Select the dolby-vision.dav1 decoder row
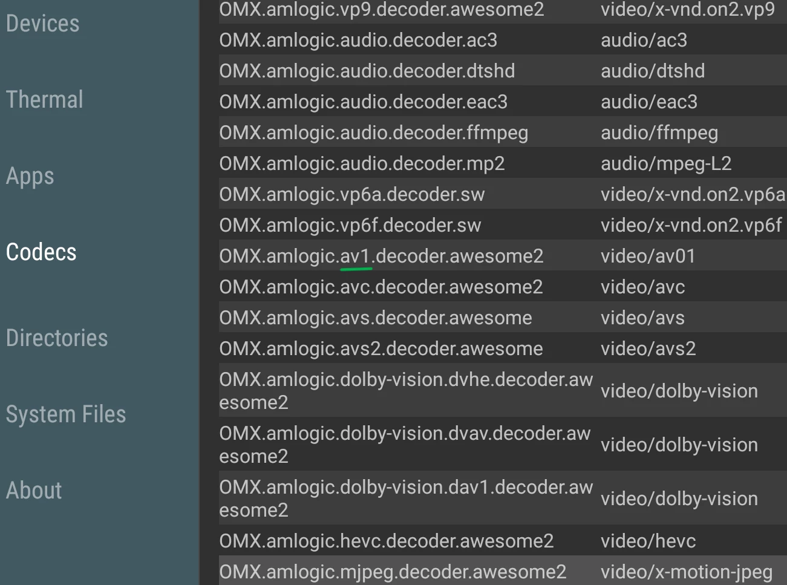The height and width of the screenshot is (585, 787). click(405, 498)
